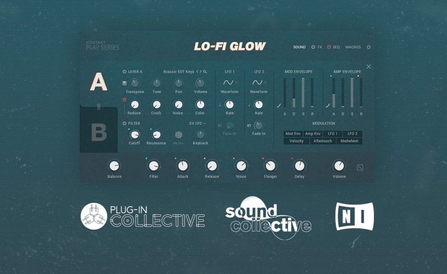The image size is (447, 274).
Task: Select the Velocity modulation source
Action: 296,141
